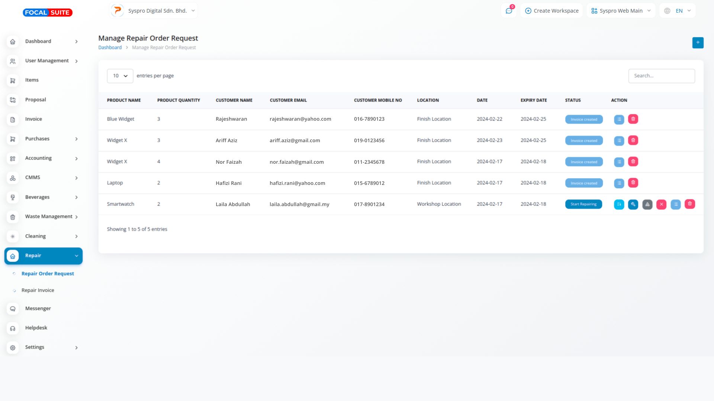This screenshot has height=401, width=714.
Task: Click blue plus button to add request
Action: (x=698, y=43)
